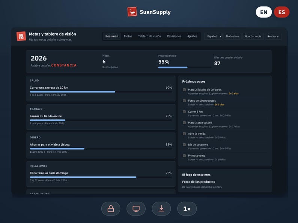Click the Lisboa savings 38% progress bar
Screen dimensions: 298x223
point(101,149)
